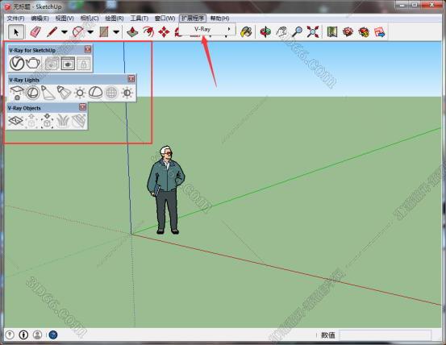Click the 扩展程序 menu
The width and height of the screenshot is (446, 345).
pos(193,19)
